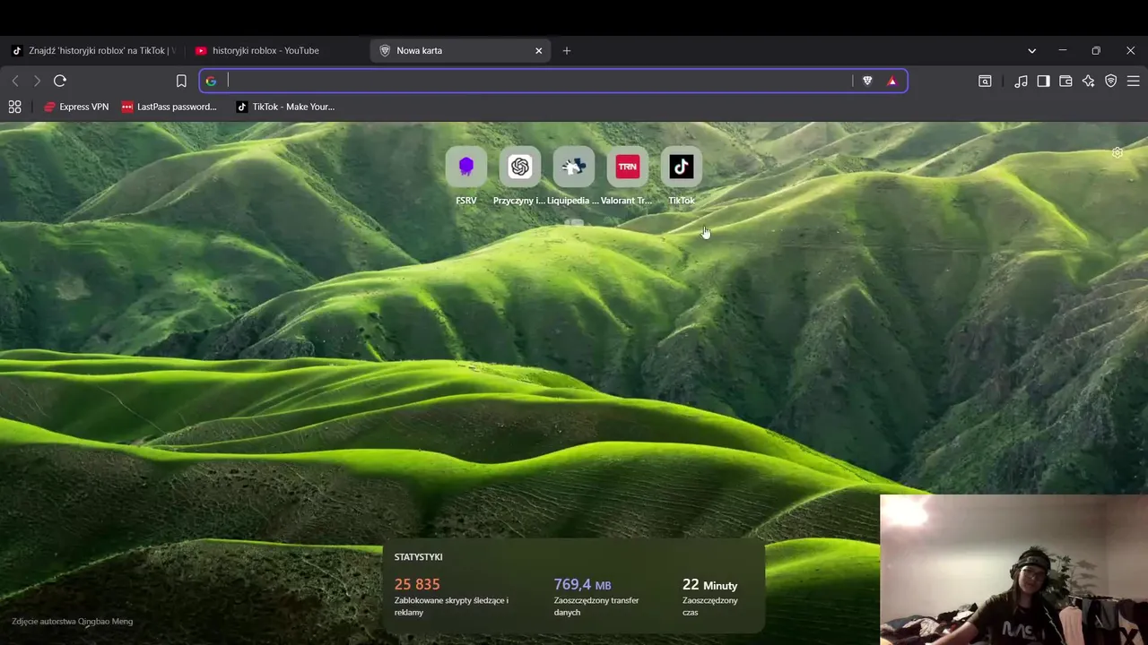Open the Valorant Tracker shortcut tile
Image resolution: width=1148 pixels, height=645 pixels.
pyautogui.click(x=628, y=167)
